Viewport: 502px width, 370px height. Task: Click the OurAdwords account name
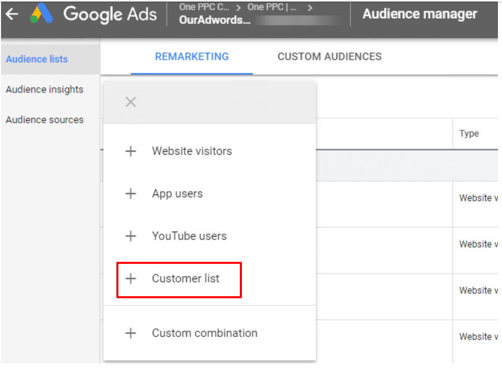click(x=215, y=20)
